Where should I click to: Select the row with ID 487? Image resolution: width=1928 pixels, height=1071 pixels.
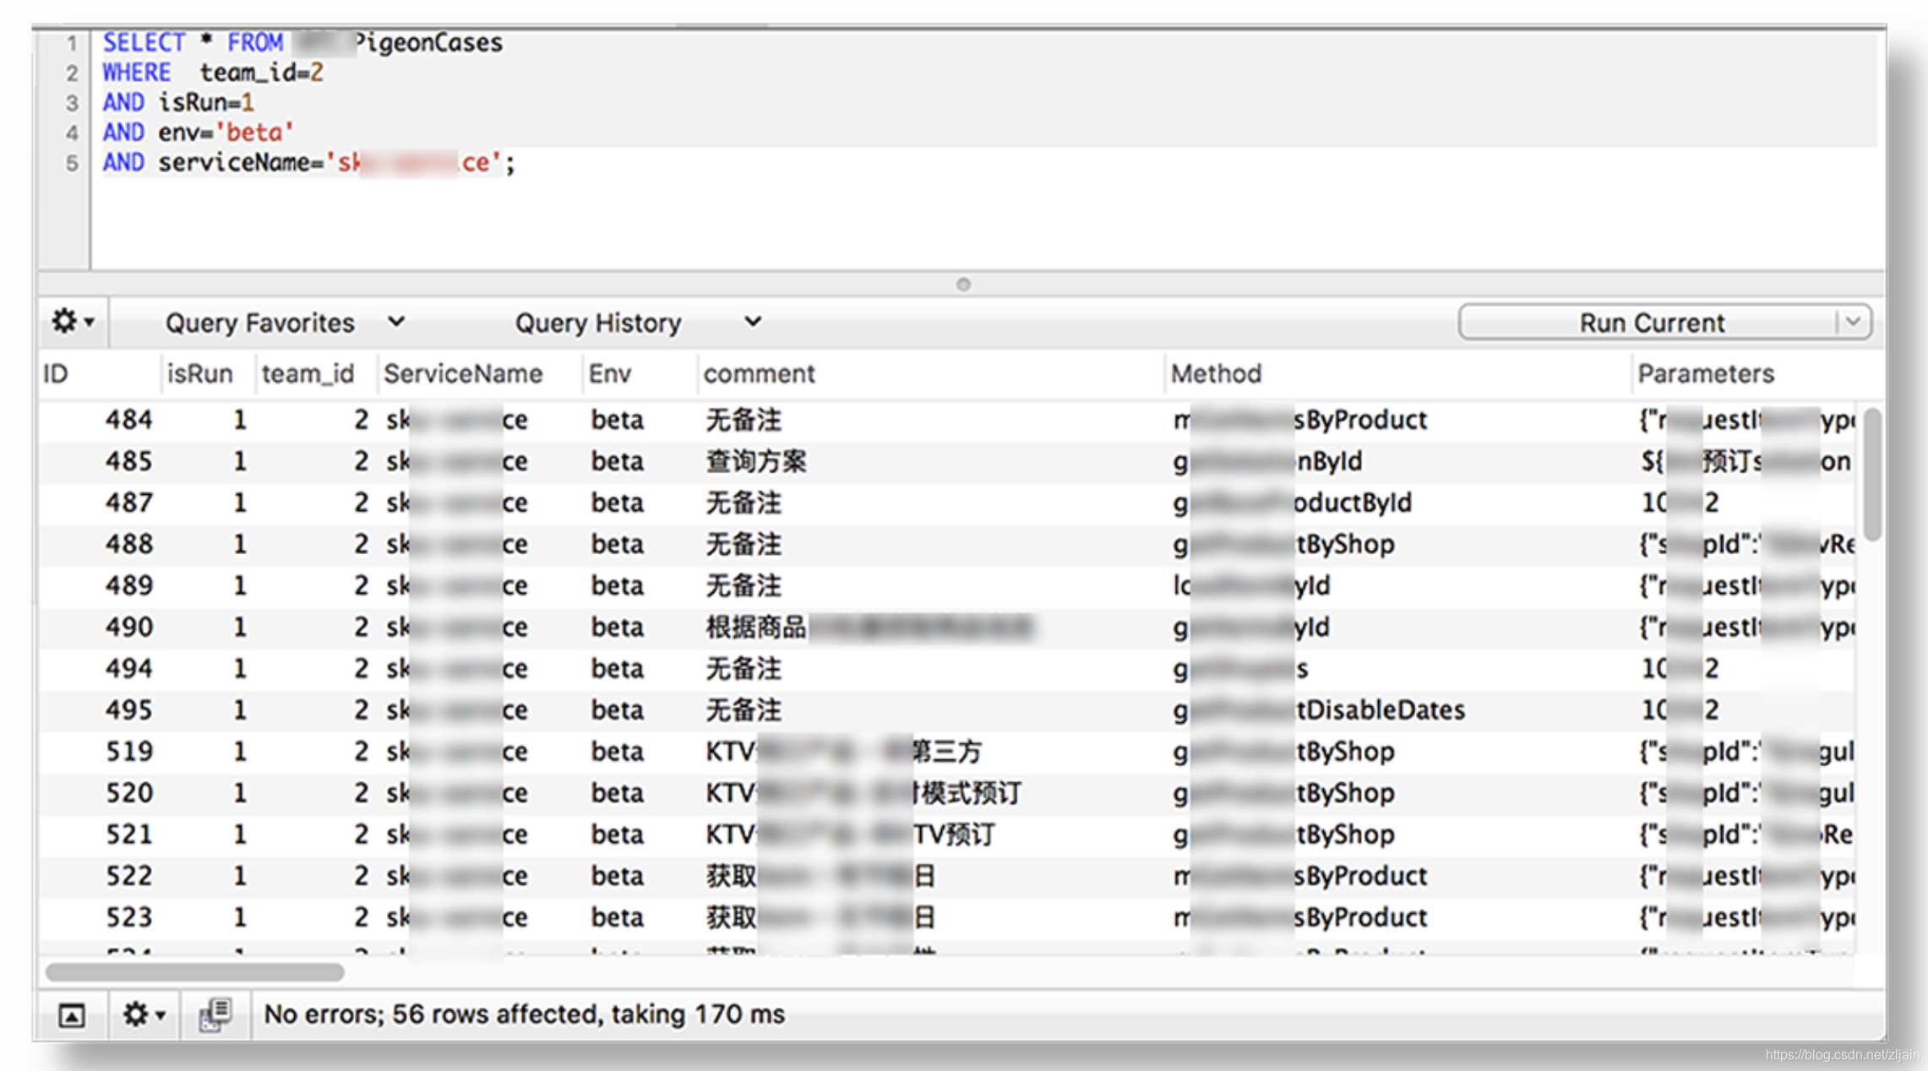[946, 503]
